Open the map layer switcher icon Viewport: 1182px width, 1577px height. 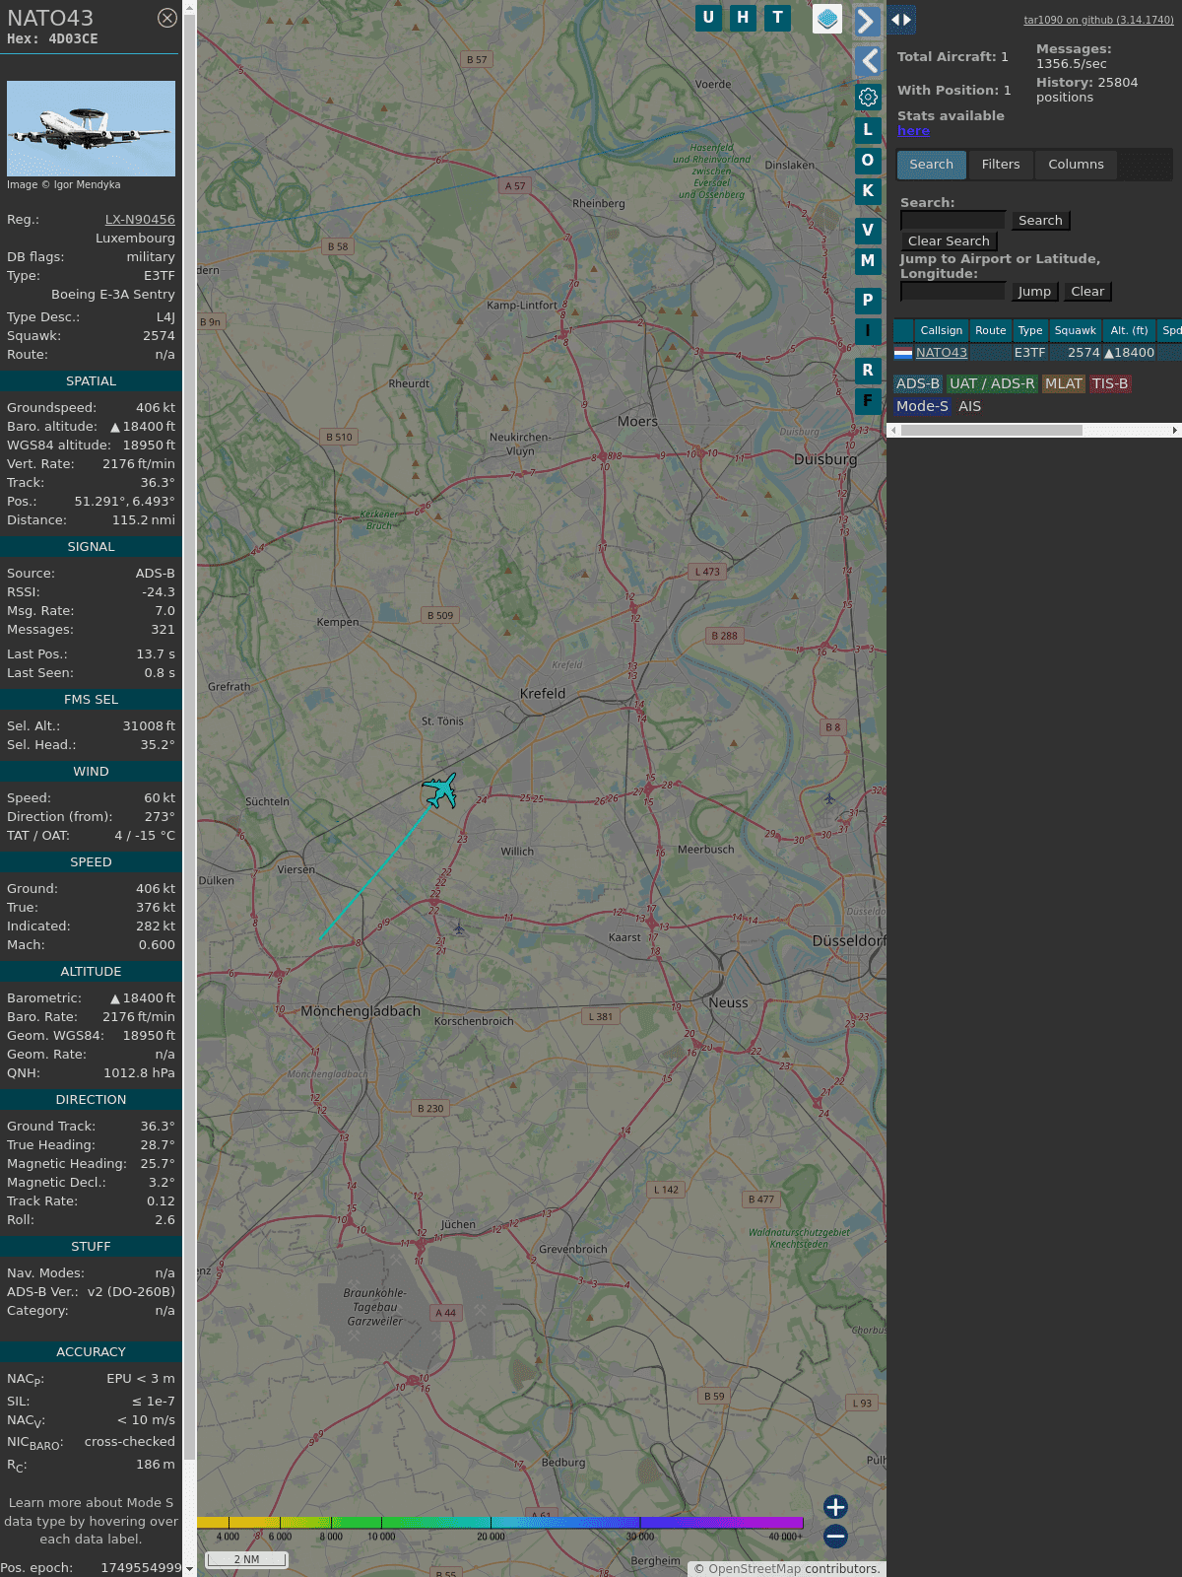coord(827,19)
